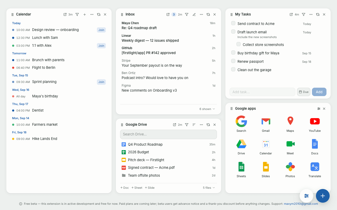Add new event with Calendar plus icon
This screenshot has width=337, height=210.
pyautogui.click(x=85, y=14)
